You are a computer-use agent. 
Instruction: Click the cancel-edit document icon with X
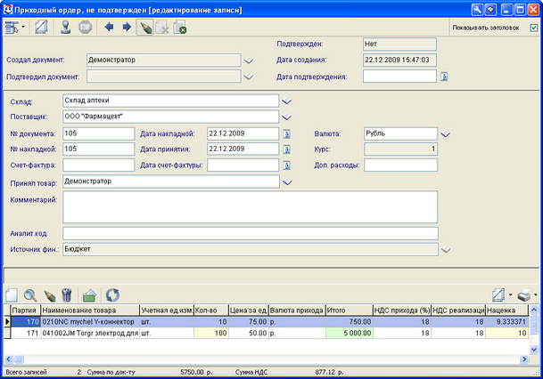pyautogui.click(x=162, y=28)
